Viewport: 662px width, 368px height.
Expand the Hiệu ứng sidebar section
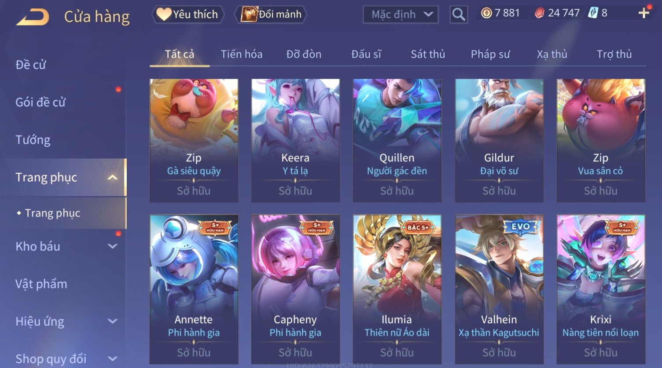click(113, 321)
